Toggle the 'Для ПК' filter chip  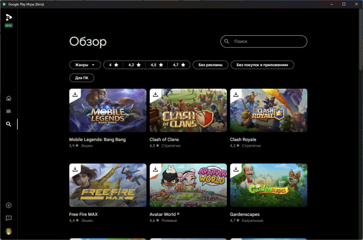[x=82, y=78]
